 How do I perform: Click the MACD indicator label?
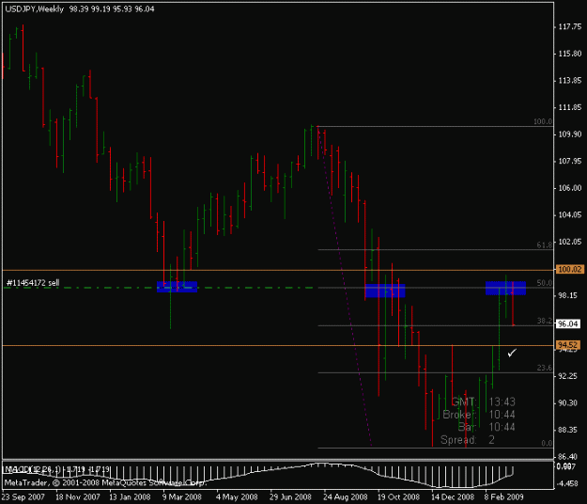click(x=57, y=469)
